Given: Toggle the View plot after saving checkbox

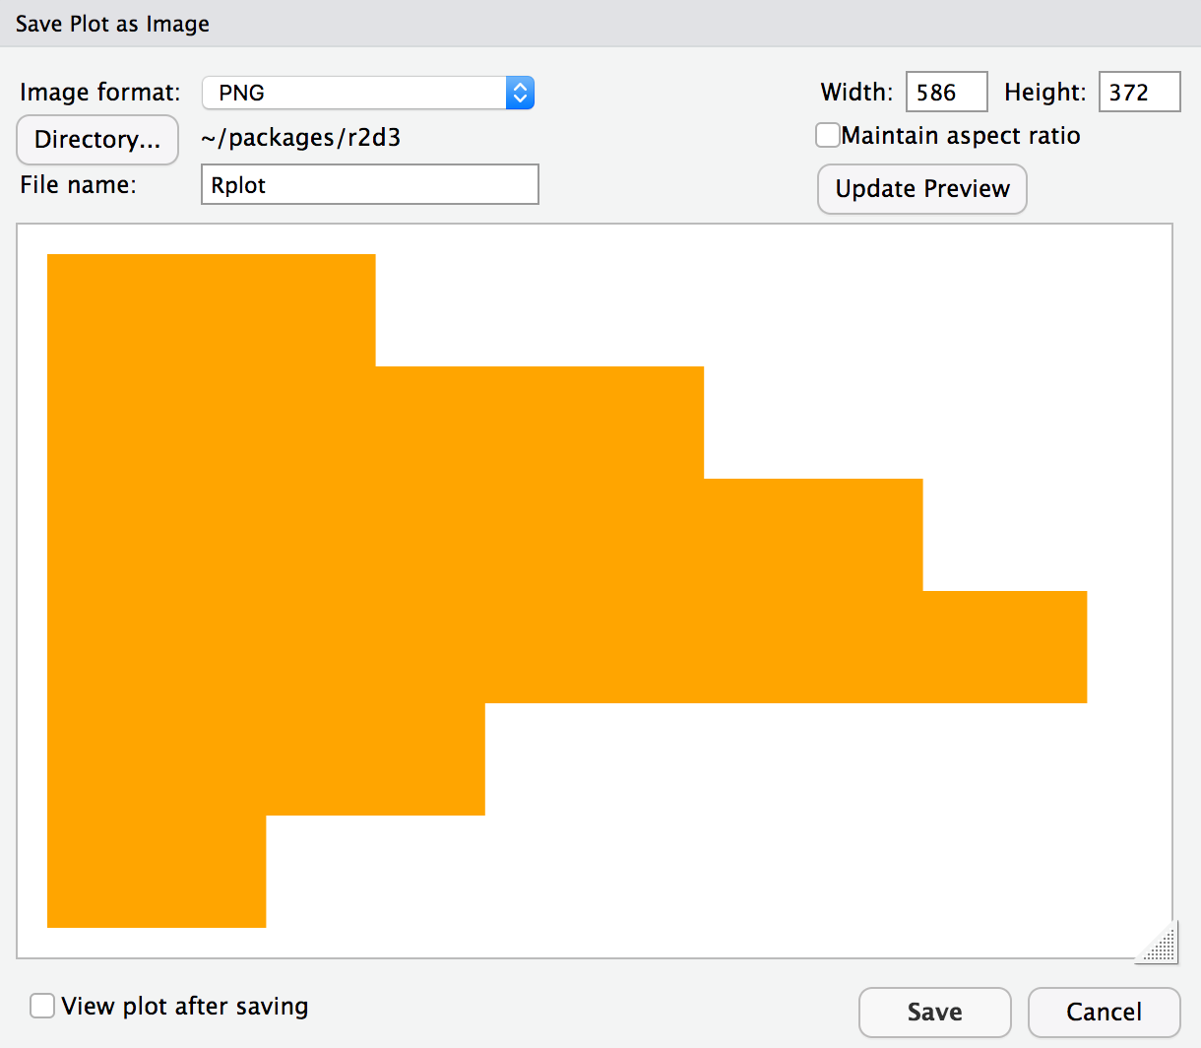Looking at the screenshot, I should coord(42,1006).
